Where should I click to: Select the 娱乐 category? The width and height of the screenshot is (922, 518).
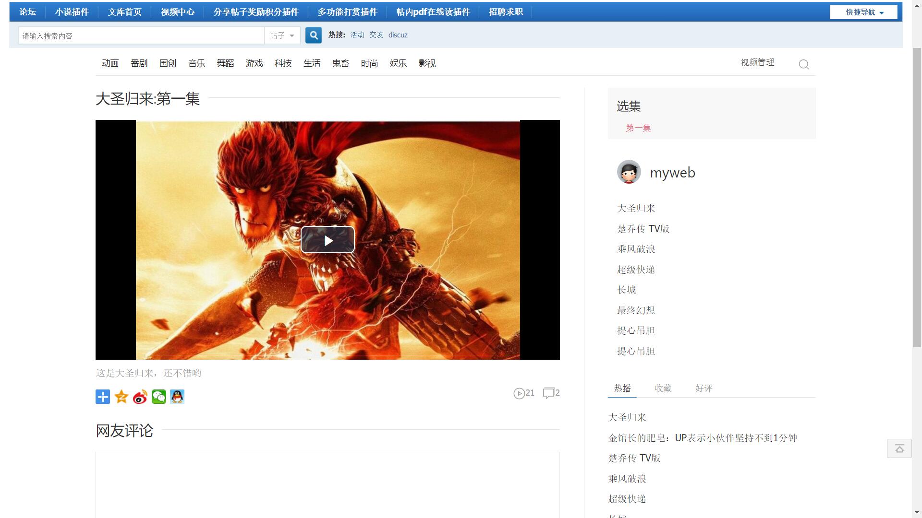(399, 63)
